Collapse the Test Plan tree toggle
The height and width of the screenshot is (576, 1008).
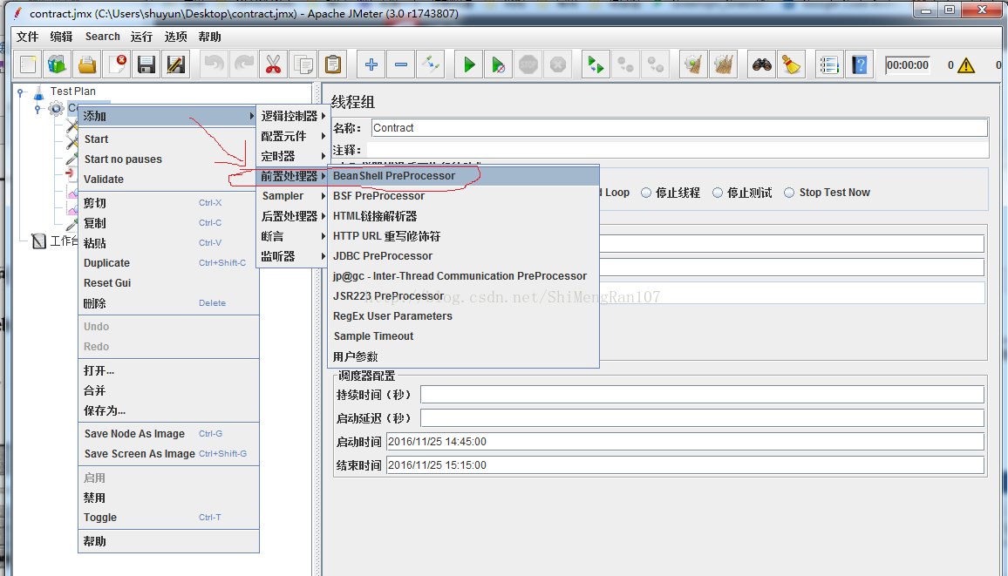(x=21, y=91)
